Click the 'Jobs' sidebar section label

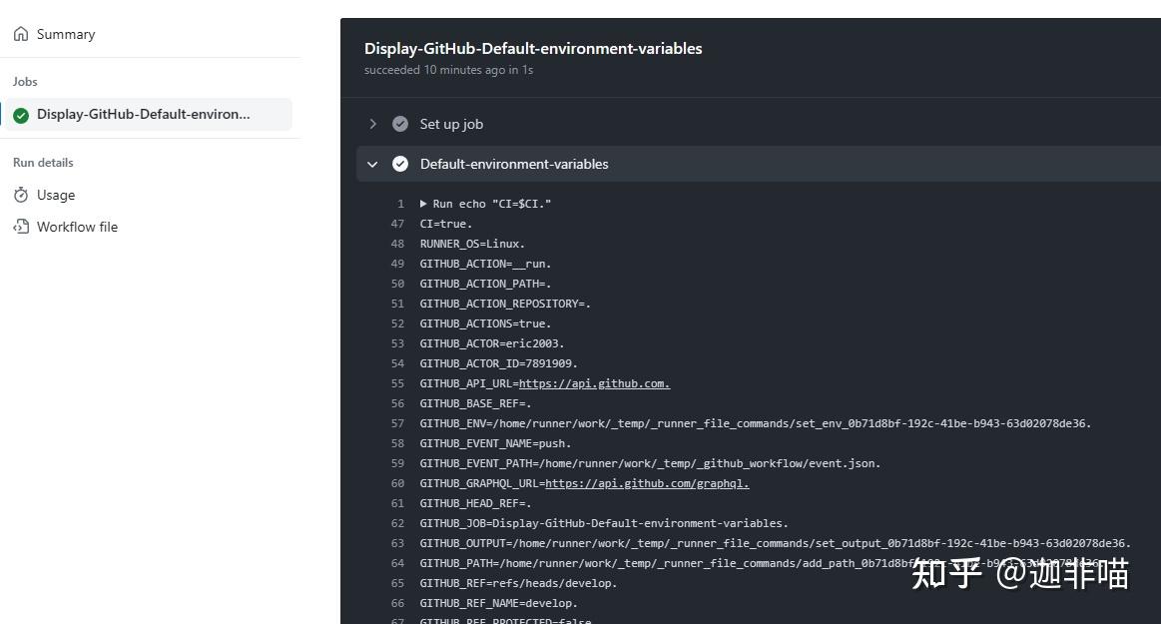(x=25, y=82)
